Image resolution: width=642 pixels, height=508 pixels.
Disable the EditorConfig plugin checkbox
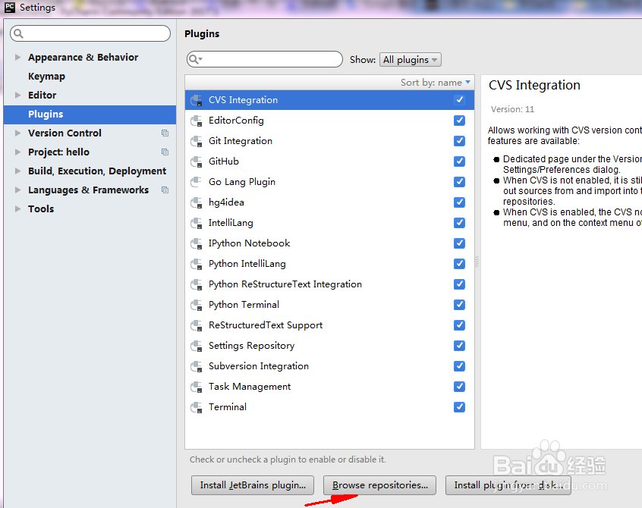[x=459, y=120]
